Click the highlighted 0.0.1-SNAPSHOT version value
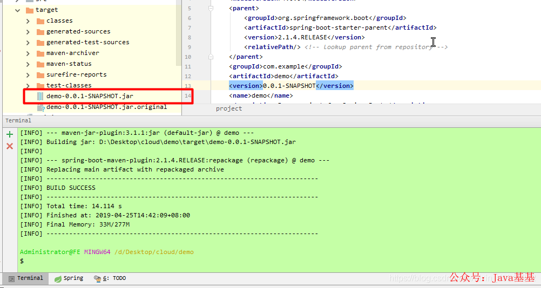This screenshot has height=288, width=541. tap(289, 86)
